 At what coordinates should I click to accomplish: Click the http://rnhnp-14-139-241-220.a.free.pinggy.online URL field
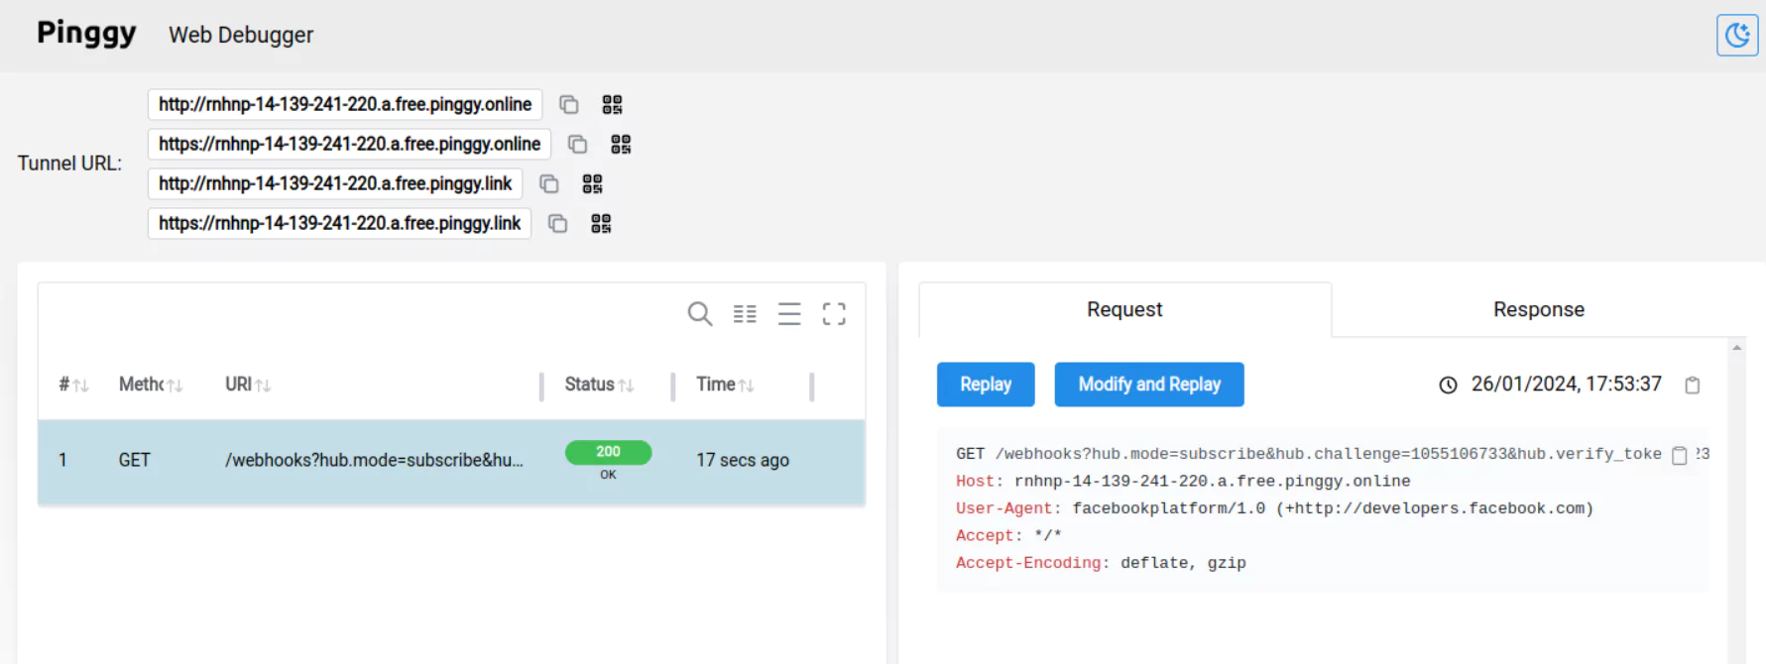pos(345,104)
